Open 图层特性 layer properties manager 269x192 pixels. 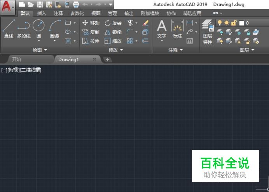coord(208,32)
